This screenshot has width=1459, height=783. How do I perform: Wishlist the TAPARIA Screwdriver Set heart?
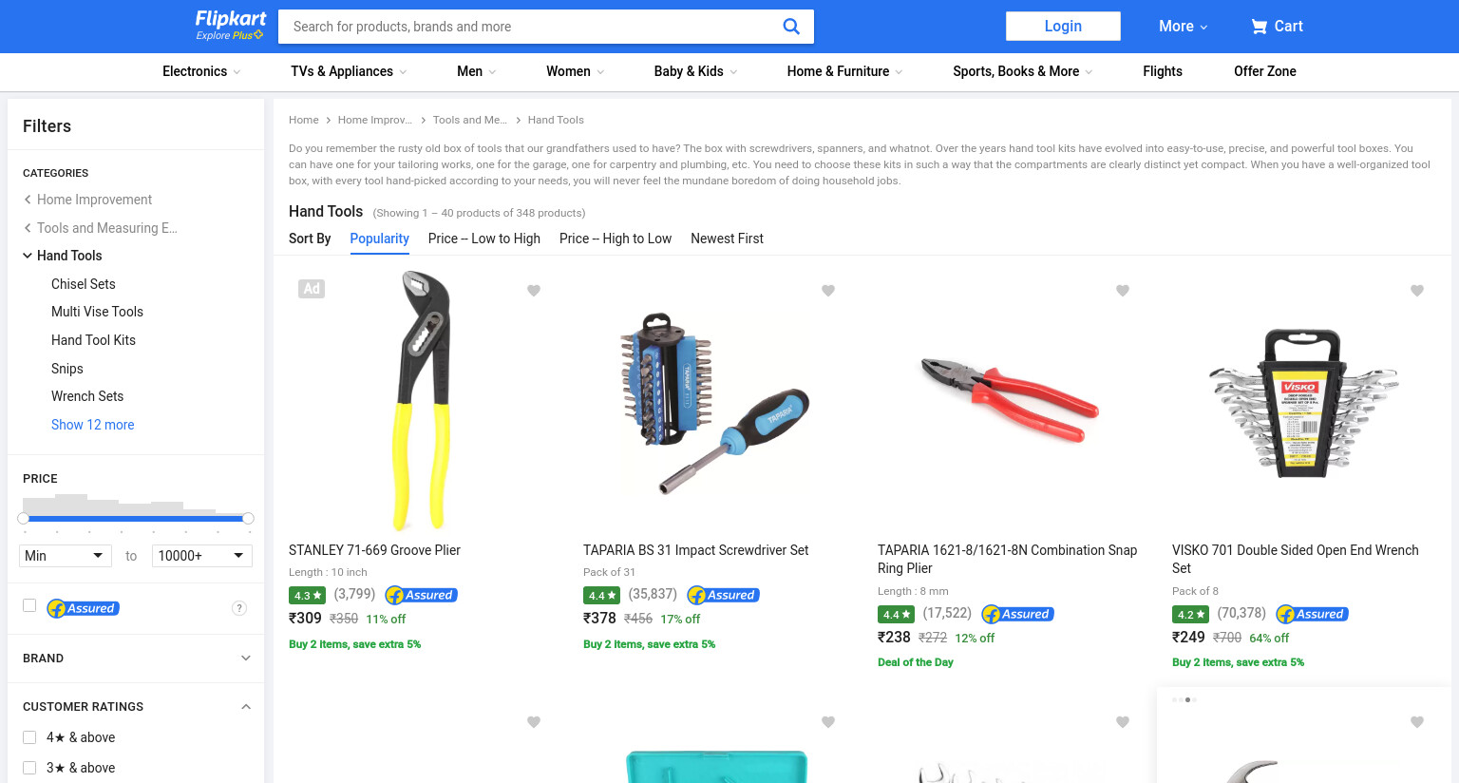click(828, 291)
